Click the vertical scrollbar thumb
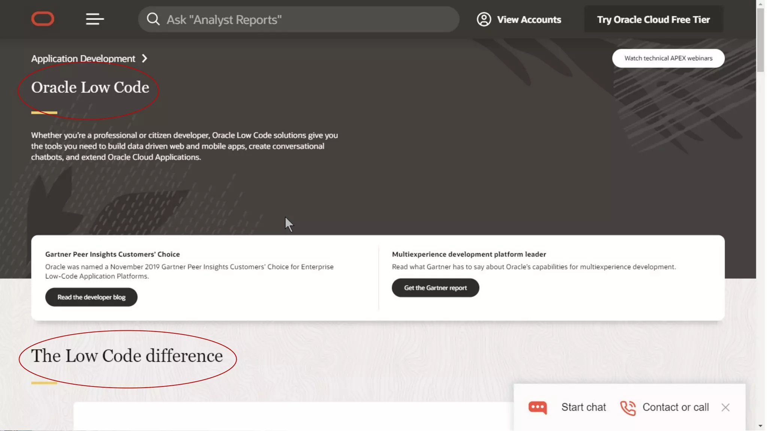Viewport: 767px width, 431px height. click(760, 39)
